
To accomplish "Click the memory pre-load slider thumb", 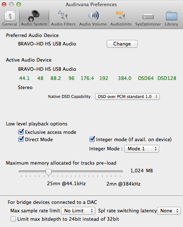I will 48,172.
